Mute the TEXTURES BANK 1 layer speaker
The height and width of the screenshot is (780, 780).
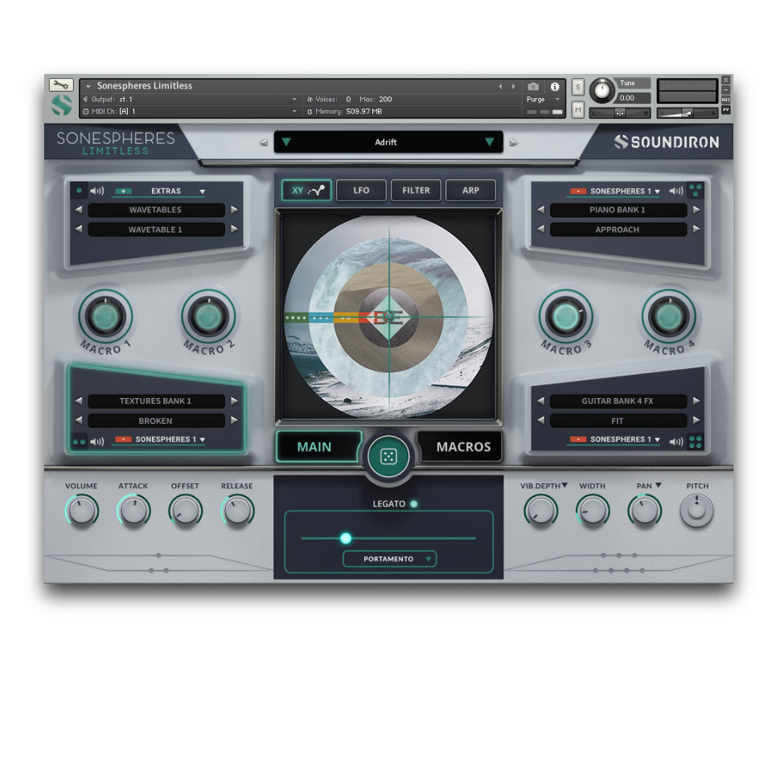click(96, 441)
